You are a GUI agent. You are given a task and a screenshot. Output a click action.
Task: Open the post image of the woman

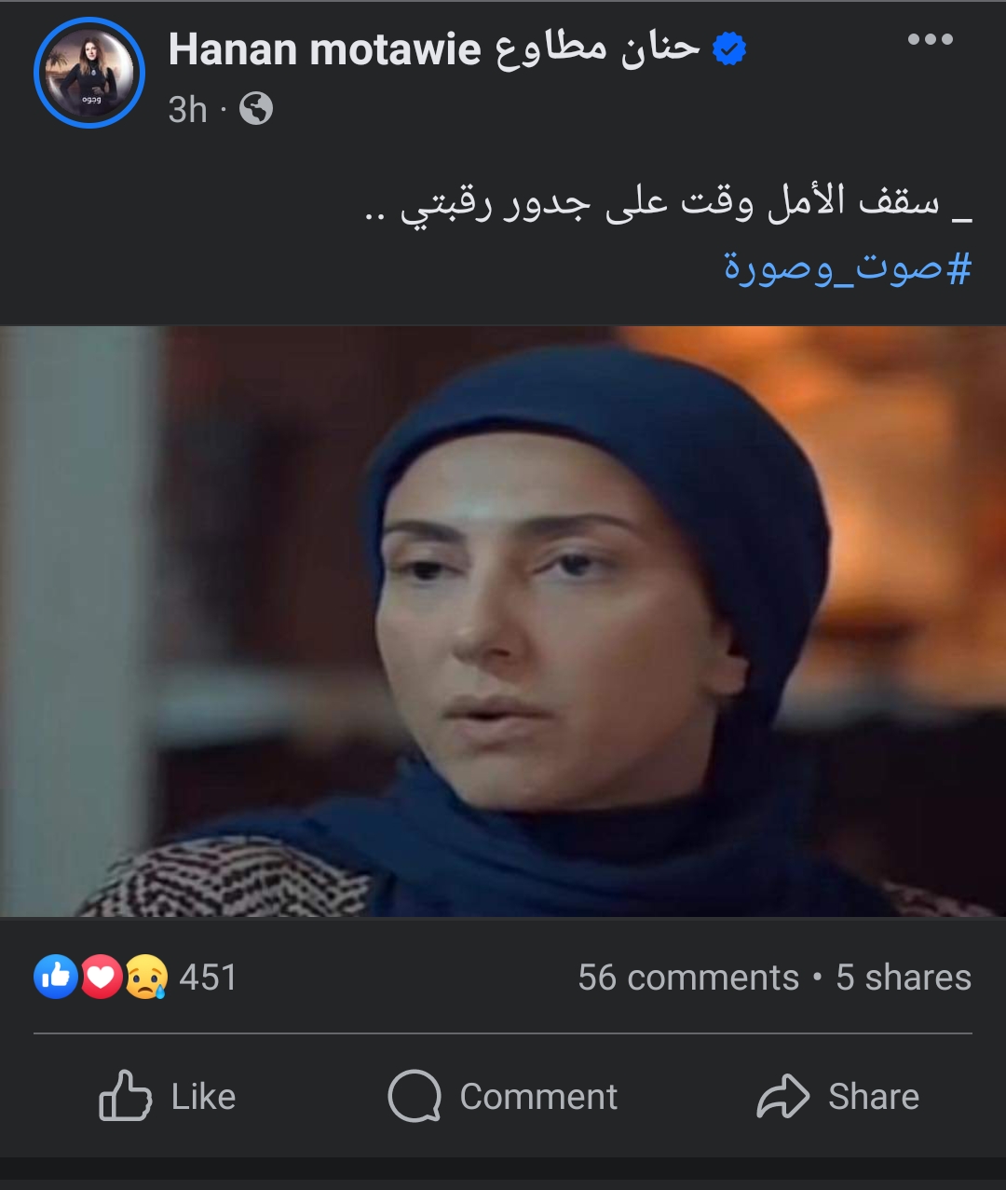(503, 622)
